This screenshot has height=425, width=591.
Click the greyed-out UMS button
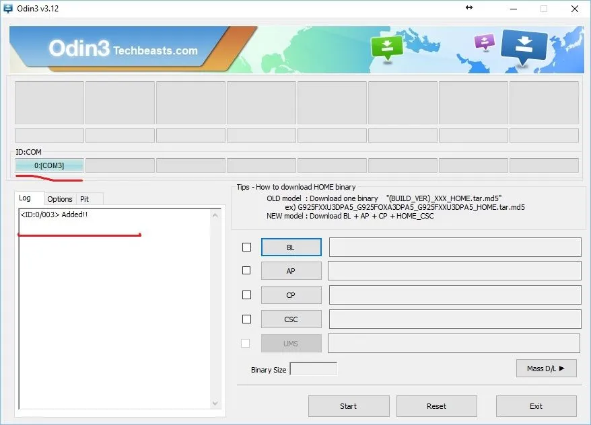291,344
